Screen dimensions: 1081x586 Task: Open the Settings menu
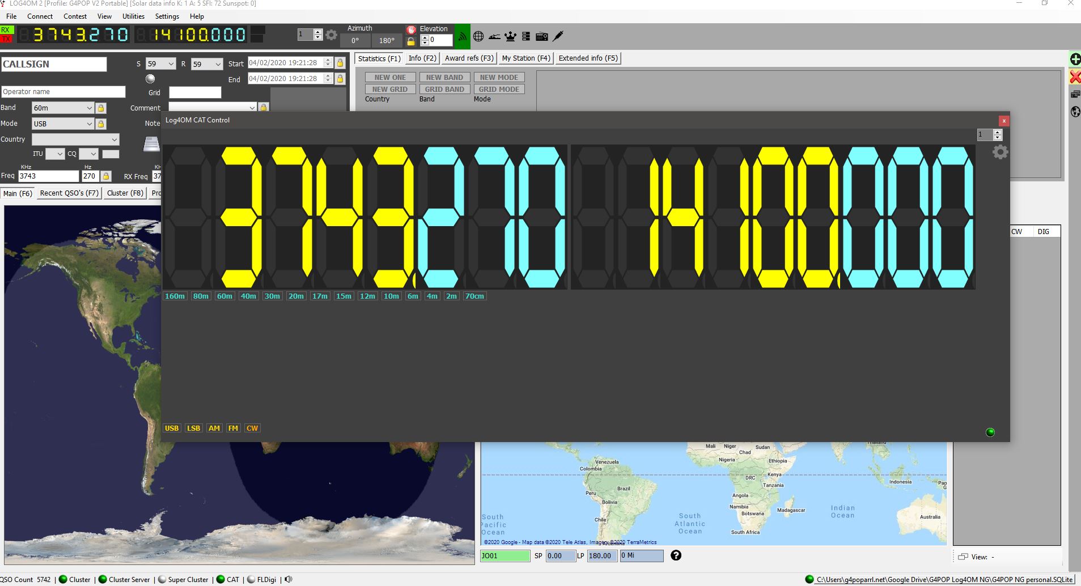(x=167, y=16)
